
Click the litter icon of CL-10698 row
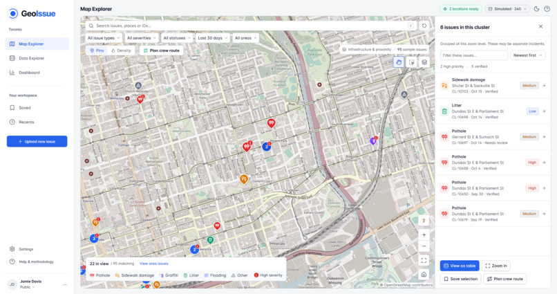click(x=444, y=111)
